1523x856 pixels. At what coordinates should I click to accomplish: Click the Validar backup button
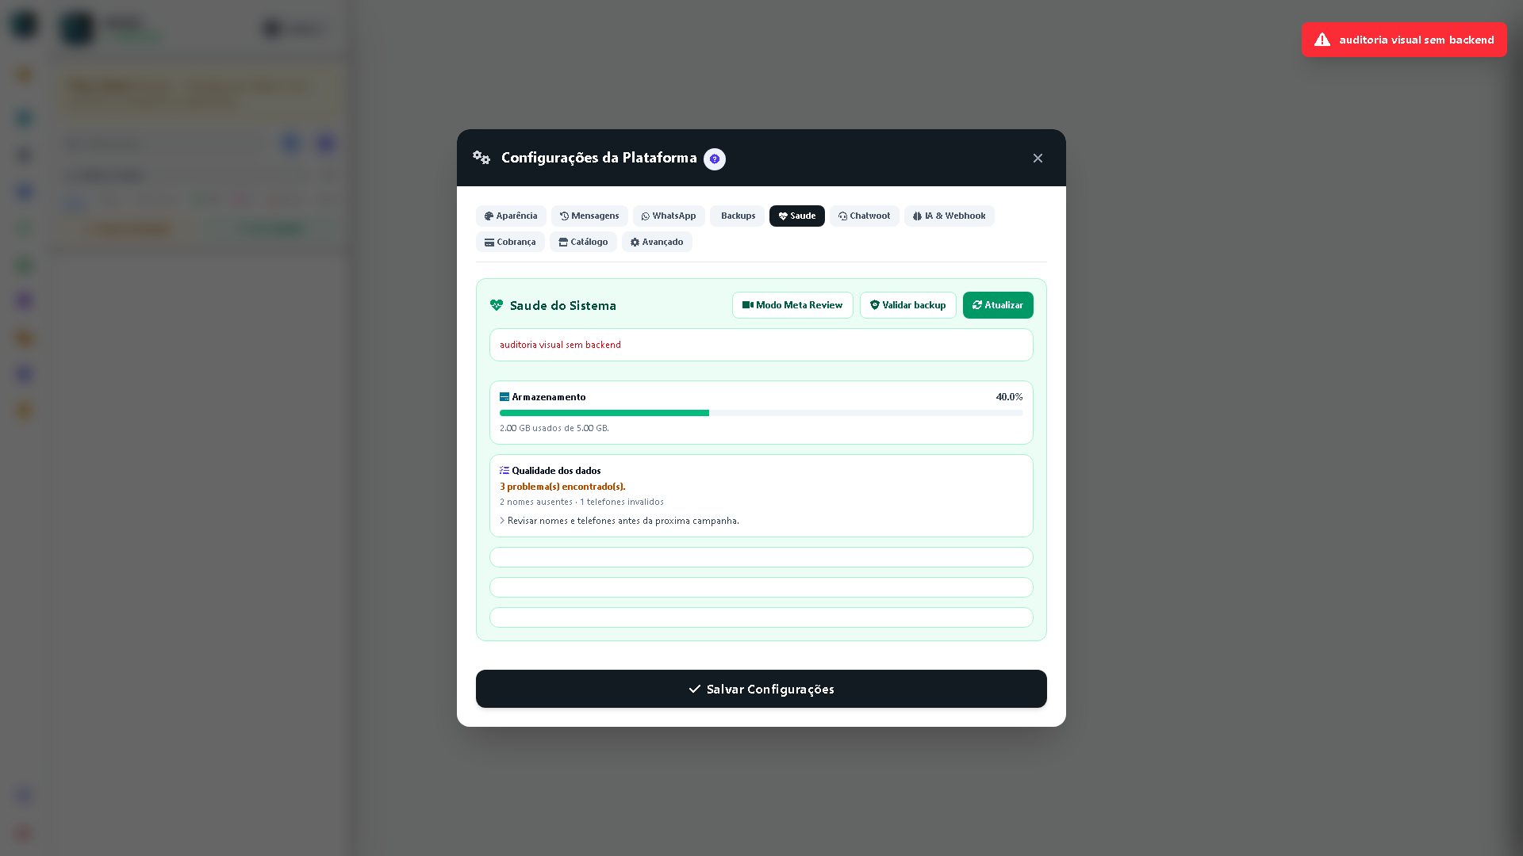908,305
